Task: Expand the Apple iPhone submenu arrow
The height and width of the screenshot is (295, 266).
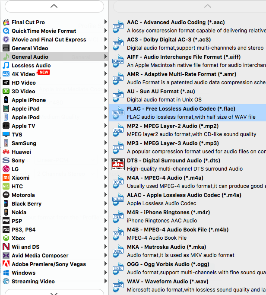Action: click(106, 100)
